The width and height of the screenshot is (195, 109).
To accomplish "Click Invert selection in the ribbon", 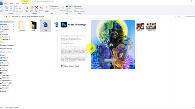I will click(x=80, y=11).
